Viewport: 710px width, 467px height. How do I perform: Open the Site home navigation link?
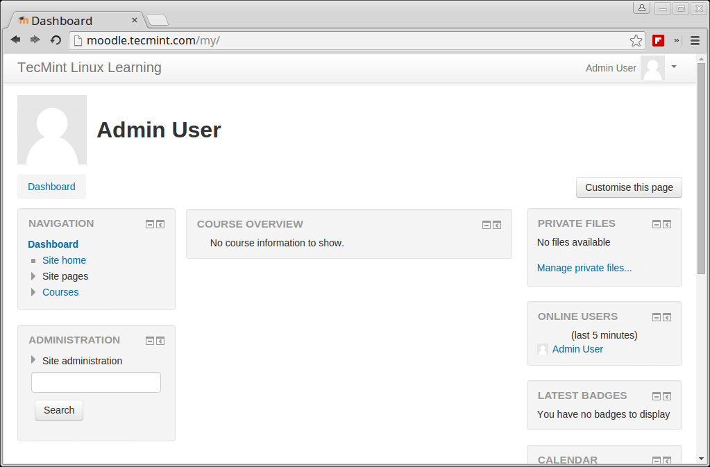pos(64,260)
